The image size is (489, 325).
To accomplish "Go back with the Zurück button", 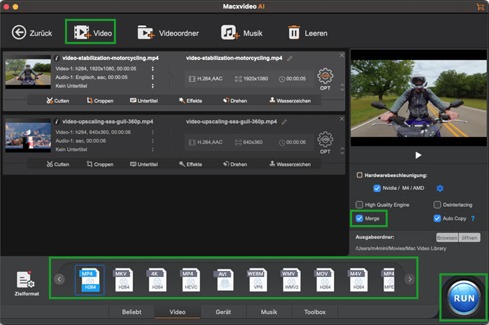I will (x=32, y=33).
